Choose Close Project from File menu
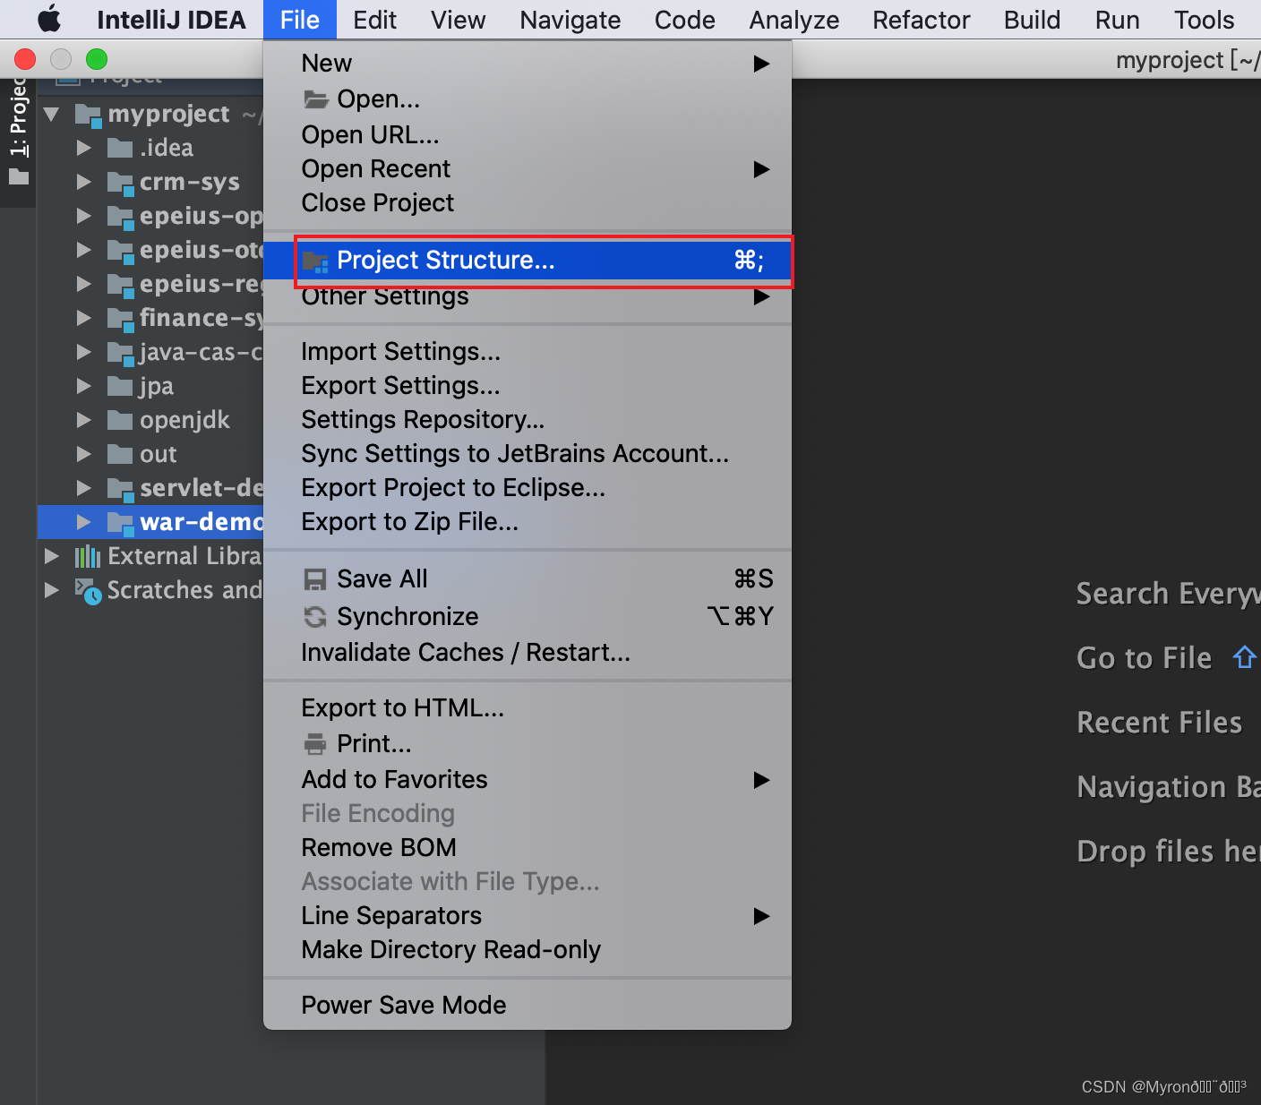The width and height of the screenshot is (1261, 1105). (x=528, y=203)
